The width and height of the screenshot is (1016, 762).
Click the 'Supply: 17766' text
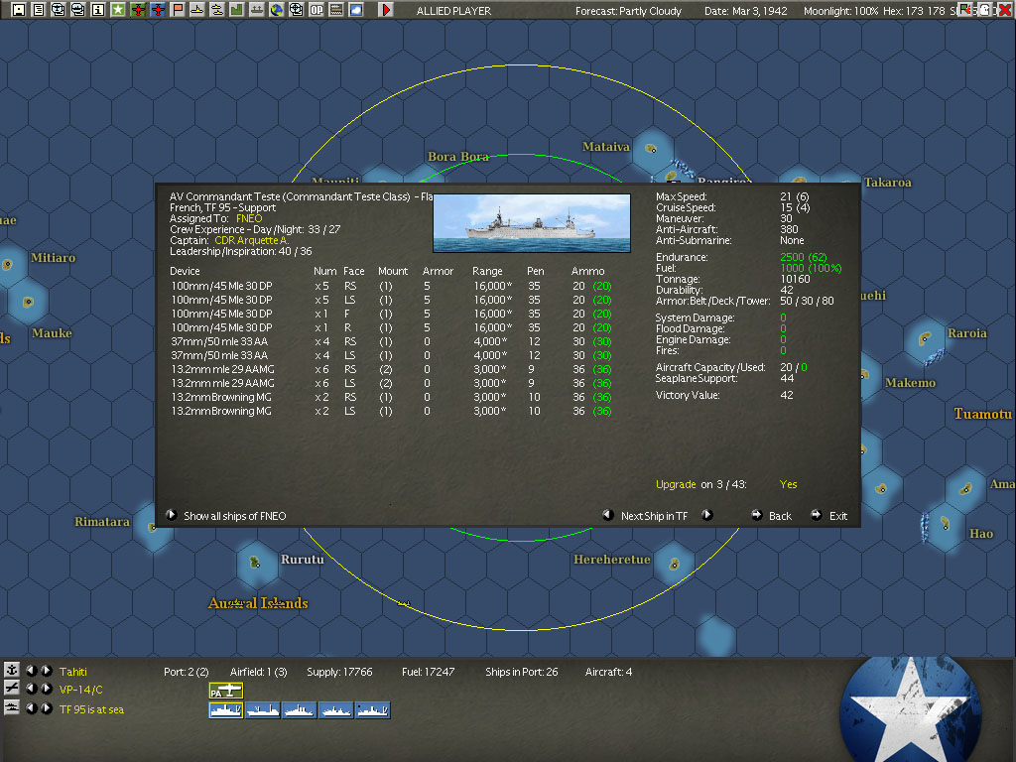tap(339, 672)
